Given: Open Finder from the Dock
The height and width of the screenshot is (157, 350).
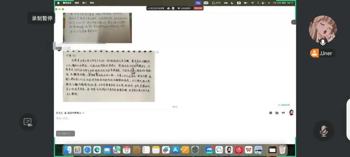Looking at the screenshot, I should [68, 150].
